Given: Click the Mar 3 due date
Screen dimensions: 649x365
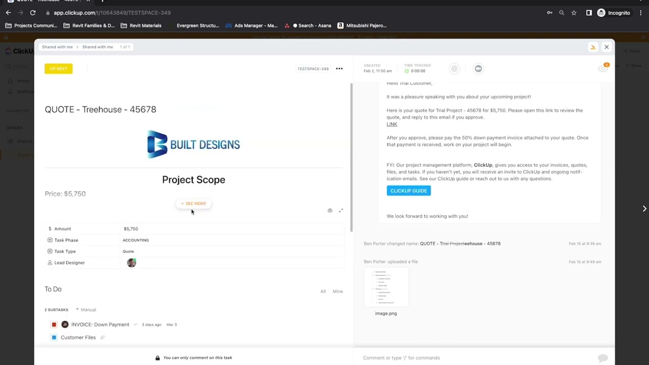Looking at the screenshot, I should point(171,324).
